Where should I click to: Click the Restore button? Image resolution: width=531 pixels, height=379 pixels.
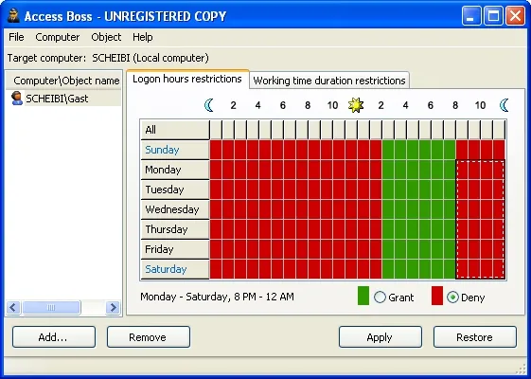pos(475,337)
